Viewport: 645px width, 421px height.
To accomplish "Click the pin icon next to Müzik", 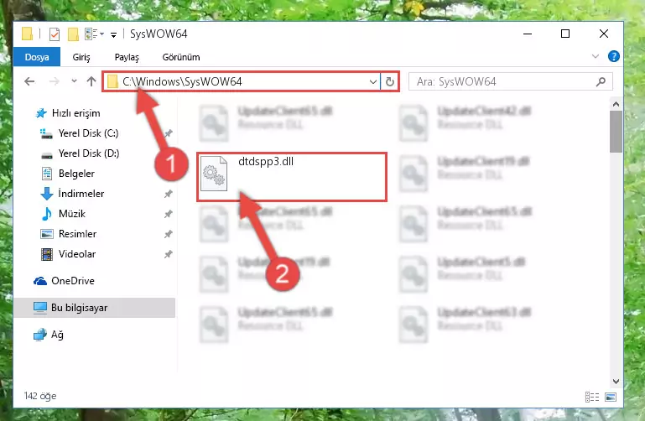I will (169, 214).
